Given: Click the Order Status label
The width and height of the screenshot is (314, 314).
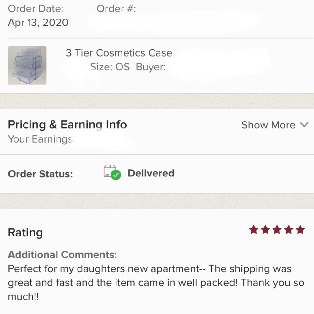Looking at the screenshot, I should (x=40, y=174).
